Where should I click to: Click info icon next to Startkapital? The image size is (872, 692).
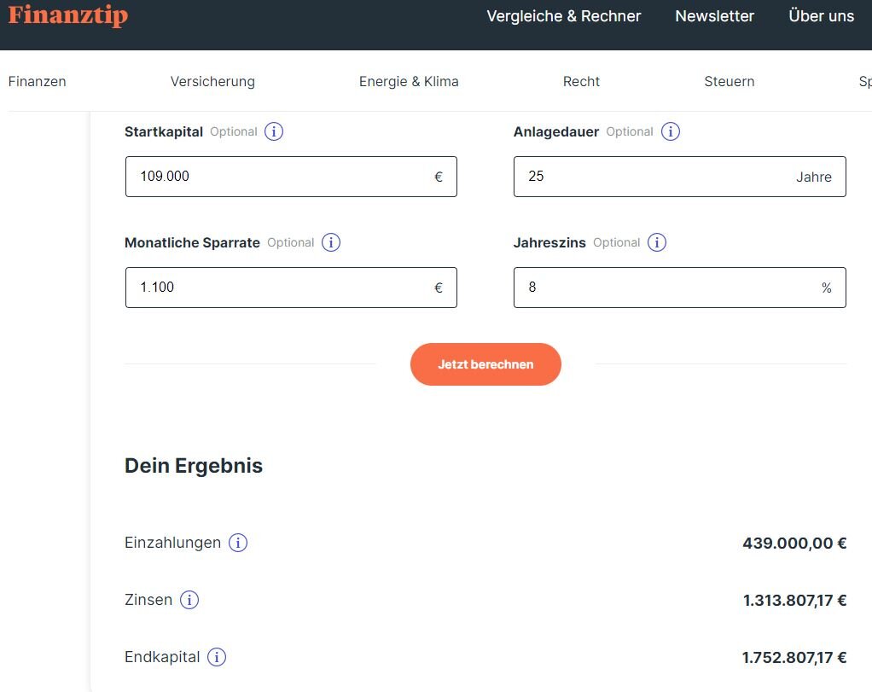274,131
